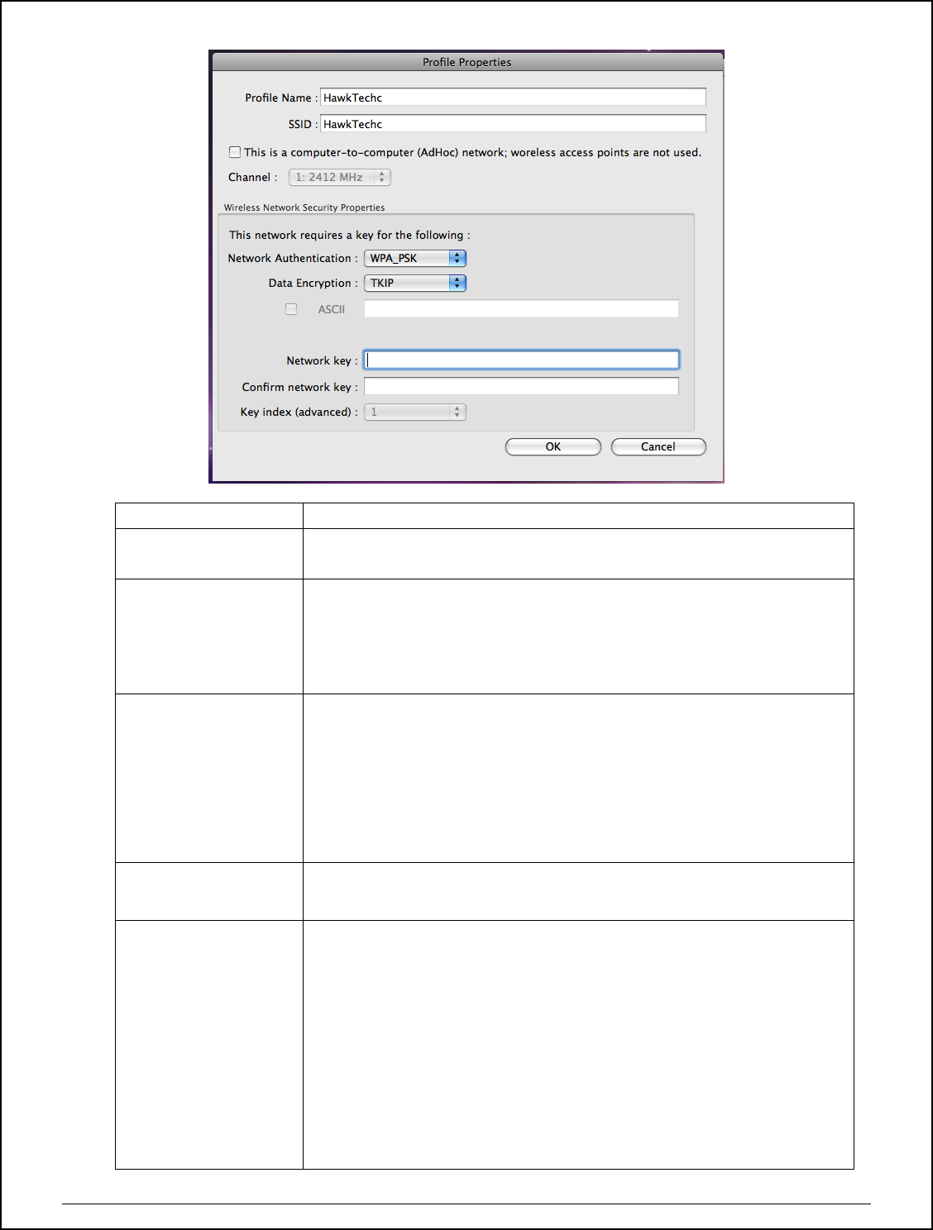The height and width of the screenshot is (1230, 933).
Task: Click the field next to the ASCII checkbox
Action: click(521, 308)
